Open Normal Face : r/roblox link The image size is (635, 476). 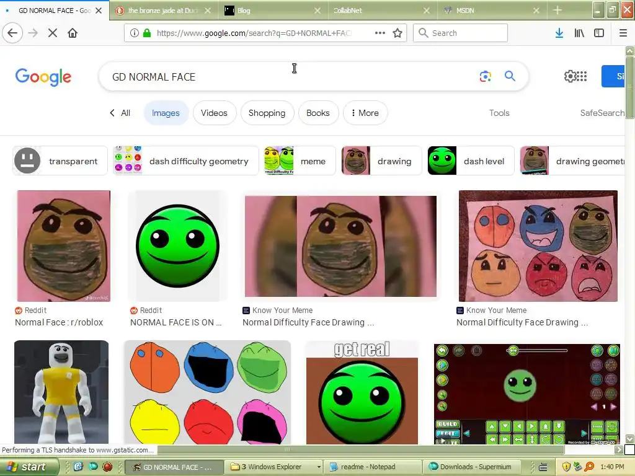(59, 322)
